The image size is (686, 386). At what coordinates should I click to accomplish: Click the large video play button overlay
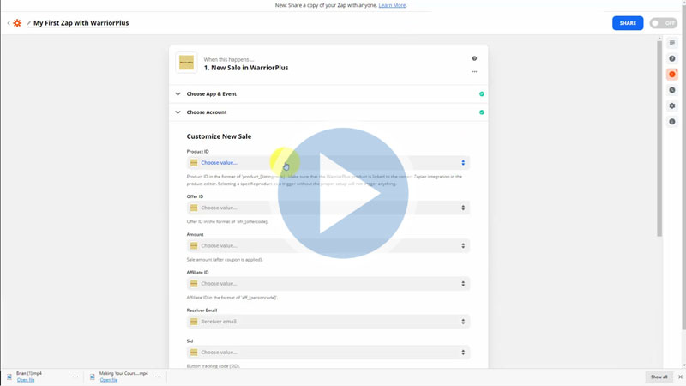tap(343, 193)
